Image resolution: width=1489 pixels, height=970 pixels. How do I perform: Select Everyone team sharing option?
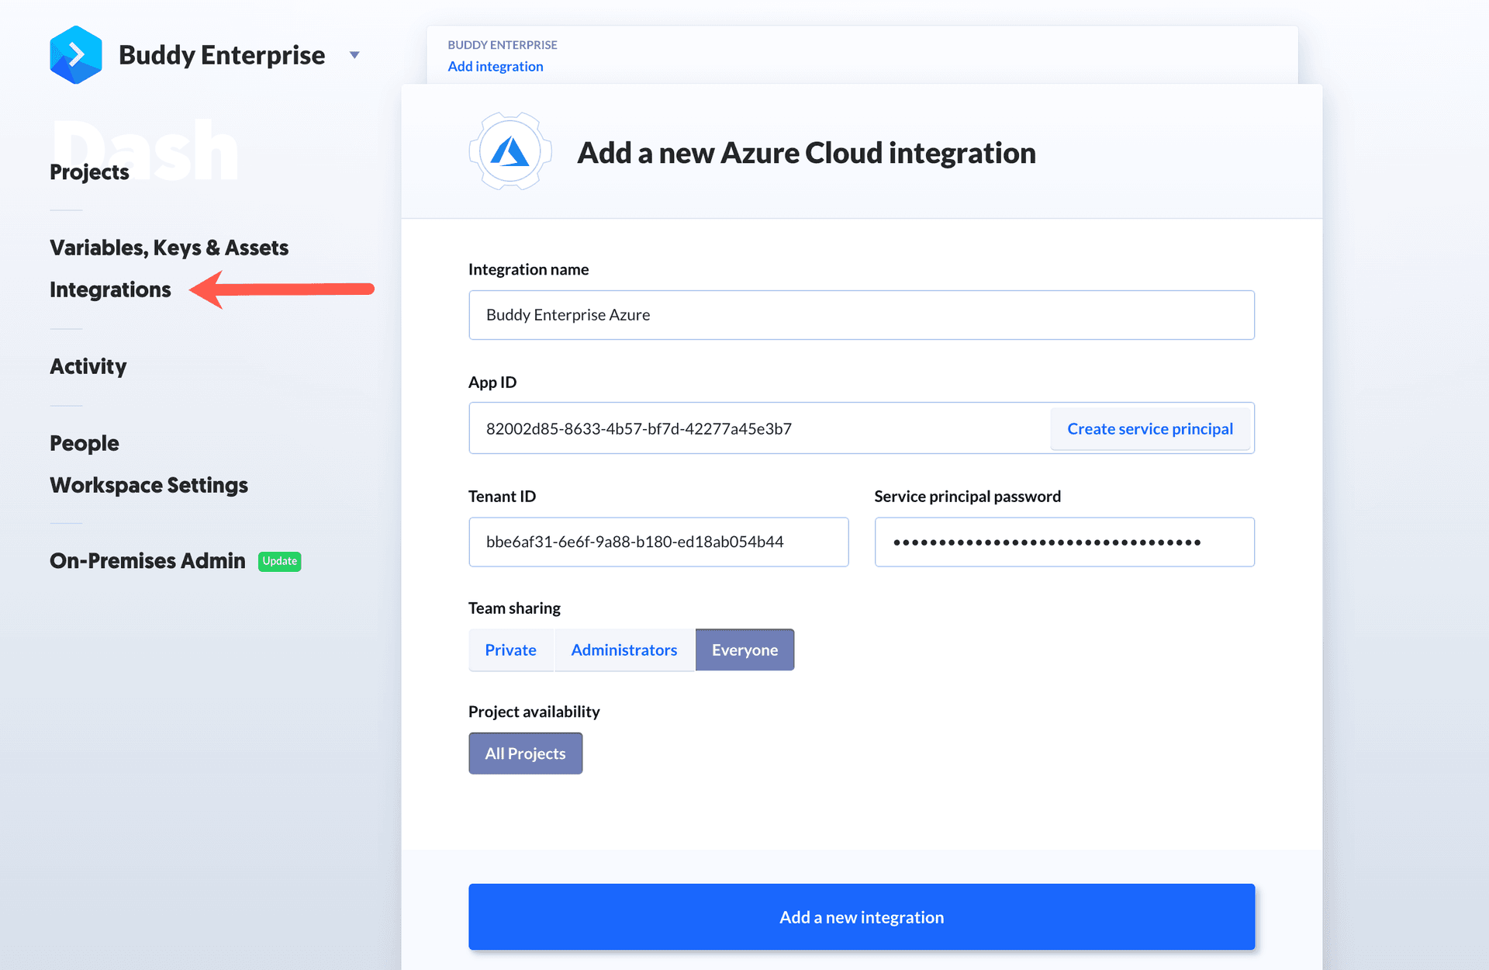[x=744, y=650]
